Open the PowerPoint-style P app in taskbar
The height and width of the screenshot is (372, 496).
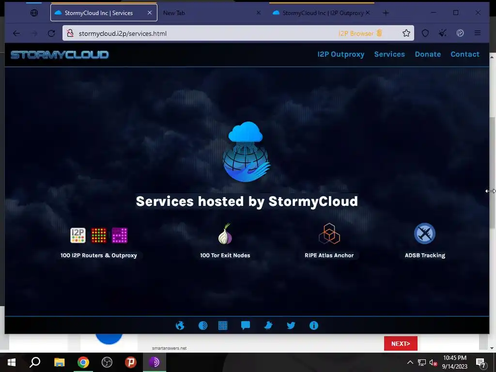[x=131, y=362]
